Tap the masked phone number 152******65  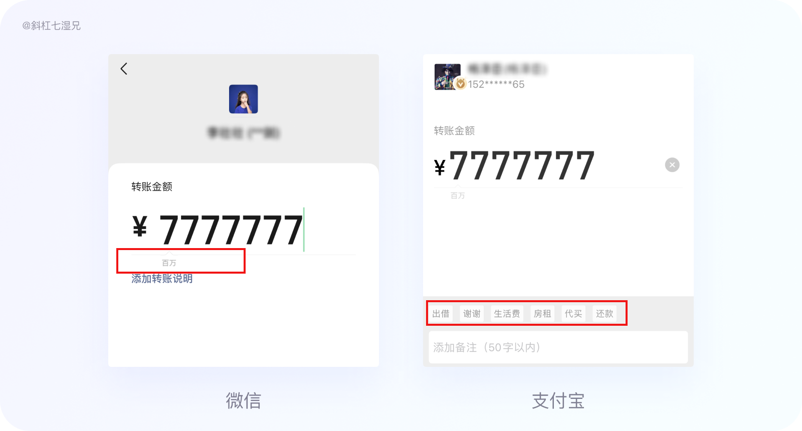[x=496, y=84]
